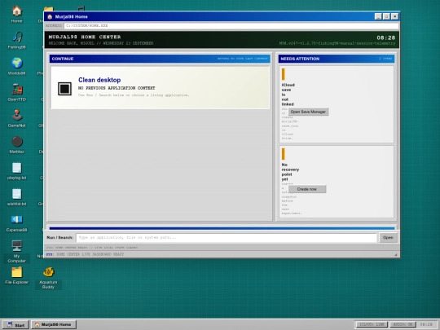Click the Create now button

307,189
